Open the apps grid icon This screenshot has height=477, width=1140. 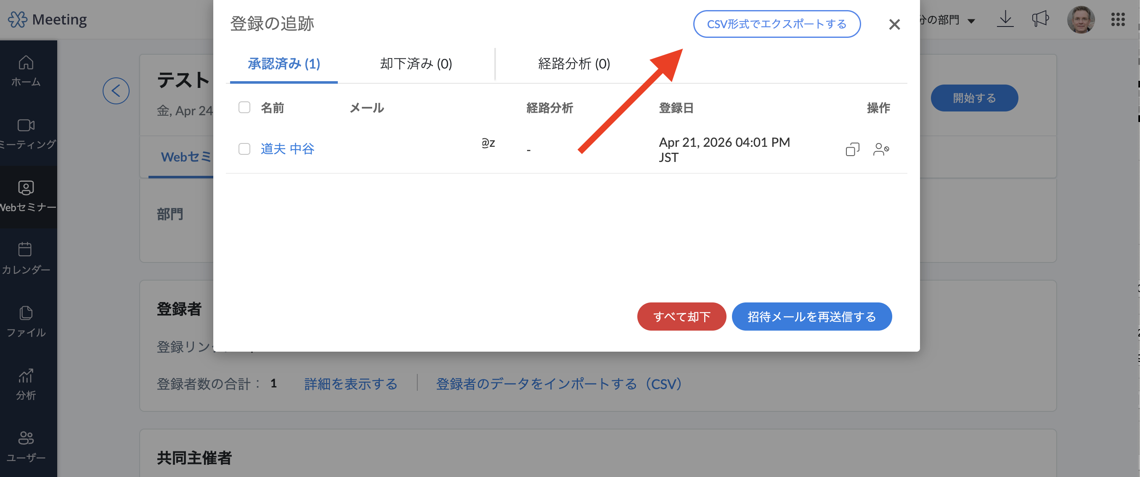point(1118,19)
